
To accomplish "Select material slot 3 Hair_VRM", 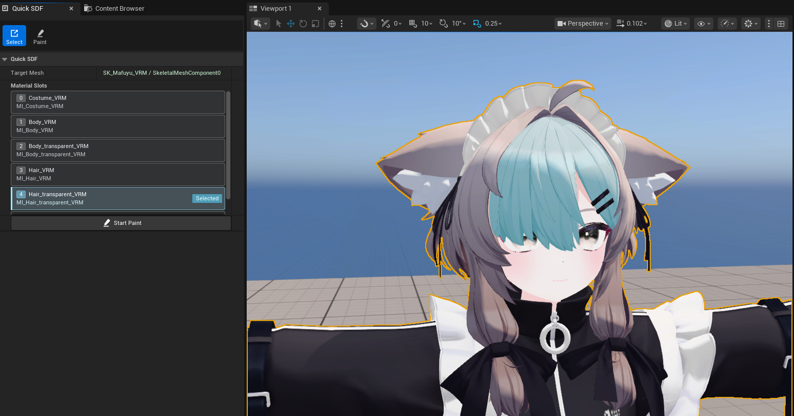I will [x=118, y=174].
